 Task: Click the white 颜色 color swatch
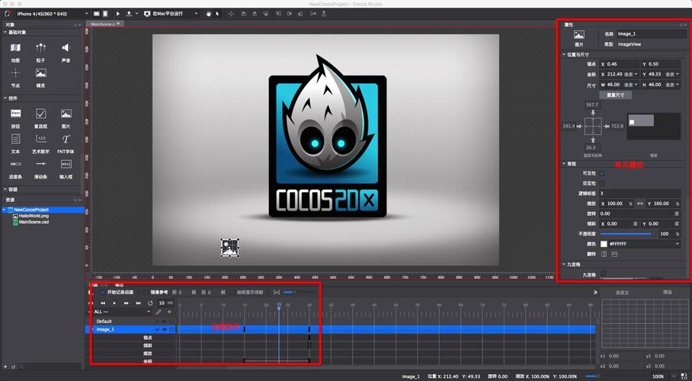click(604, 244)
